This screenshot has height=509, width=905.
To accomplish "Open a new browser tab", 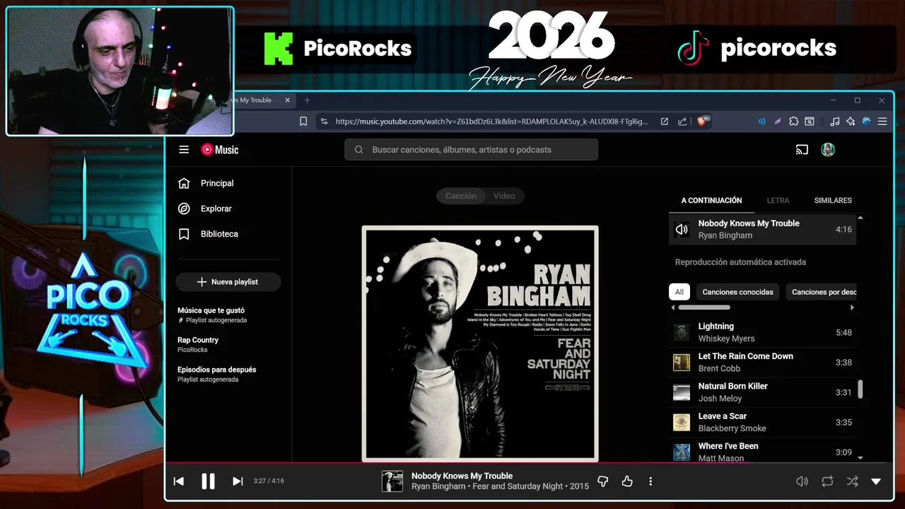I will [307, 100].
